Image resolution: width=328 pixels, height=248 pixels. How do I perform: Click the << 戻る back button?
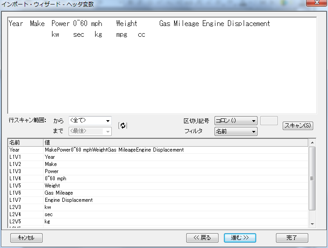pyautogui.click(x=202, y=238)
